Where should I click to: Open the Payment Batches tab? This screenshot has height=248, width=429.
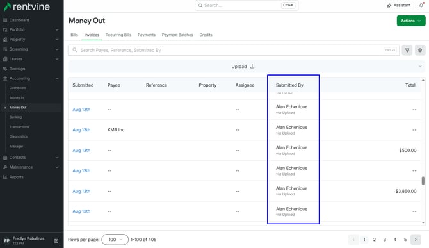[x=177, y=35]
